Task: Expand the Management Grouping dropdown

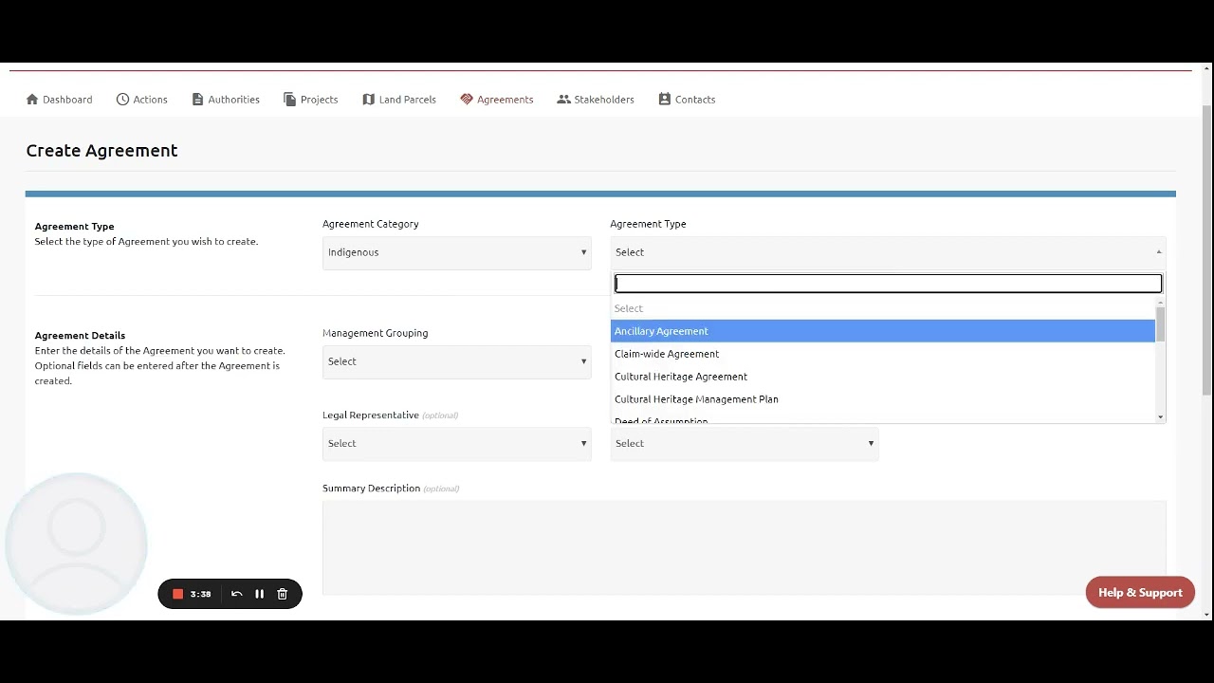Action: pos(456,361)
